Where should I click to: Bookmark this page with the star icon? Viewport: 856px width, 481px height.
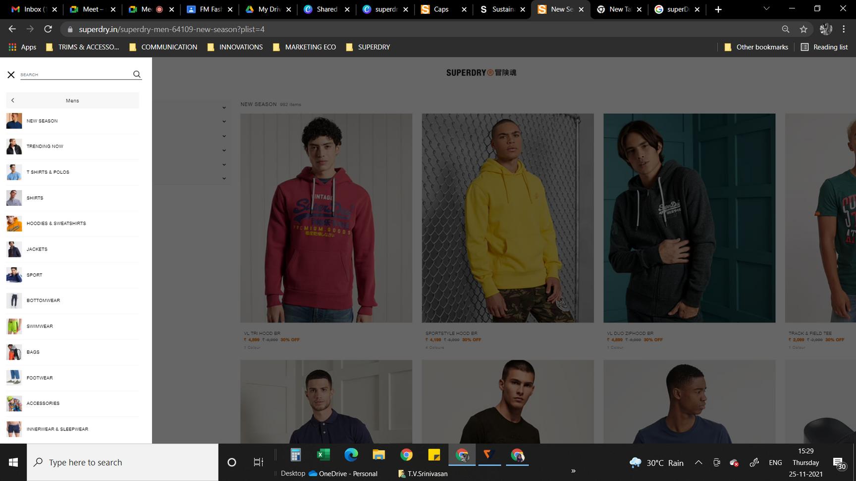803,29
